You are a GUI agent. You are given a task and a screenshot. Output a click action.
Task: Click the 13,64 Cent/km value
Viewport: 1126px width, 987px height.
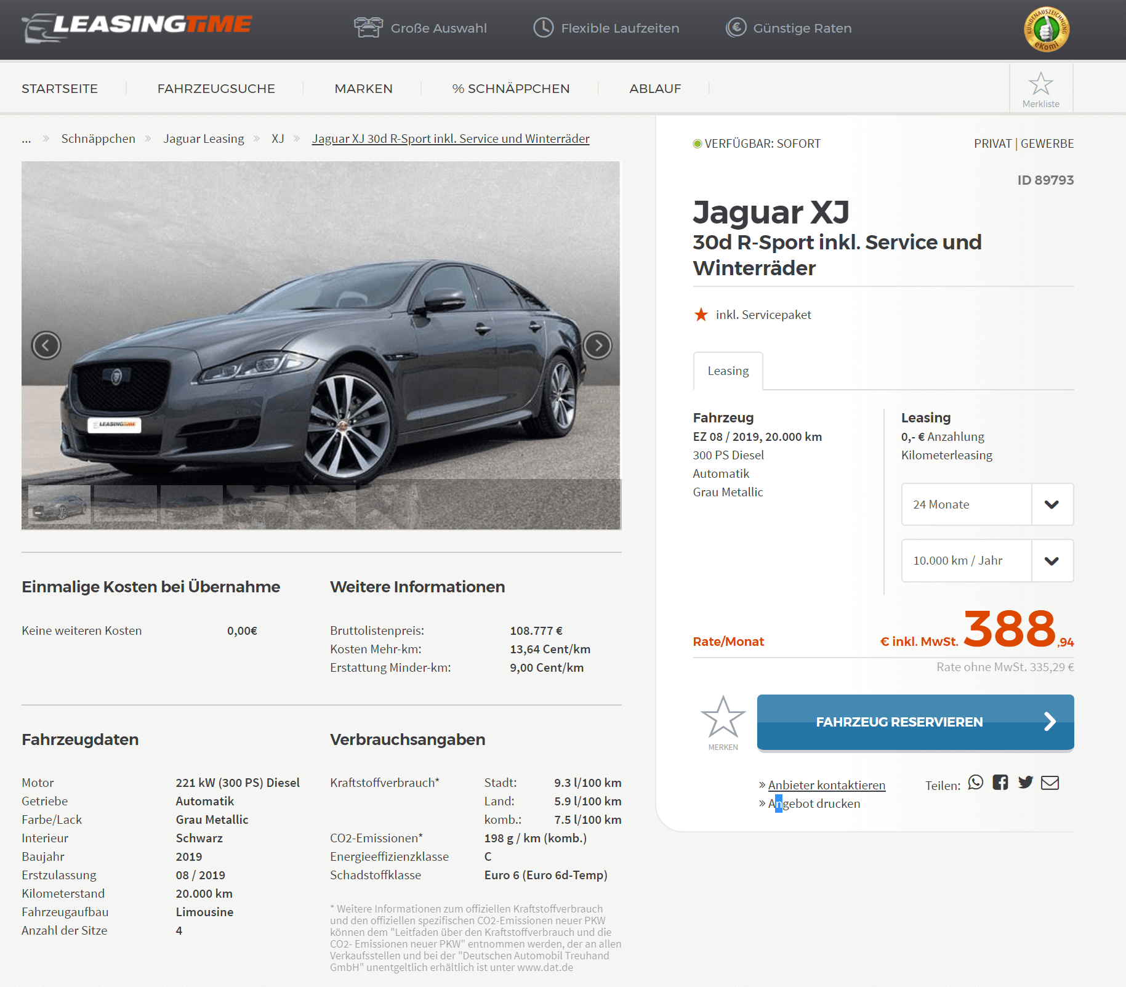point(550,649)
